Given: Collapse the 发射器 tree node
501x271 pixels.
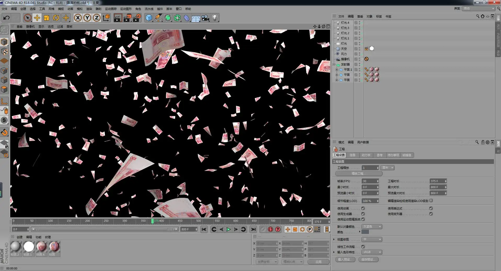Looking at the screenshot, I should pyautogui.click(x=334, y=64).
